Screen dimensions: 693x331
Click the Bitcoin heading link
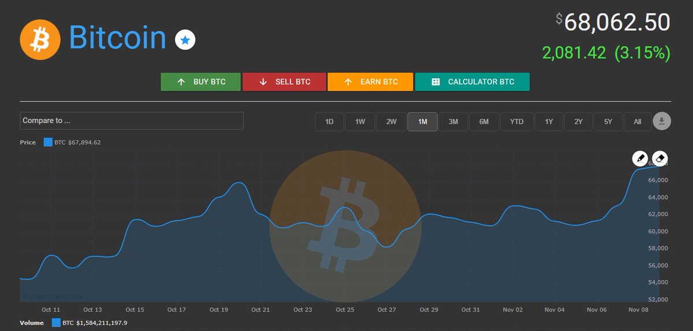coord(117,37)
